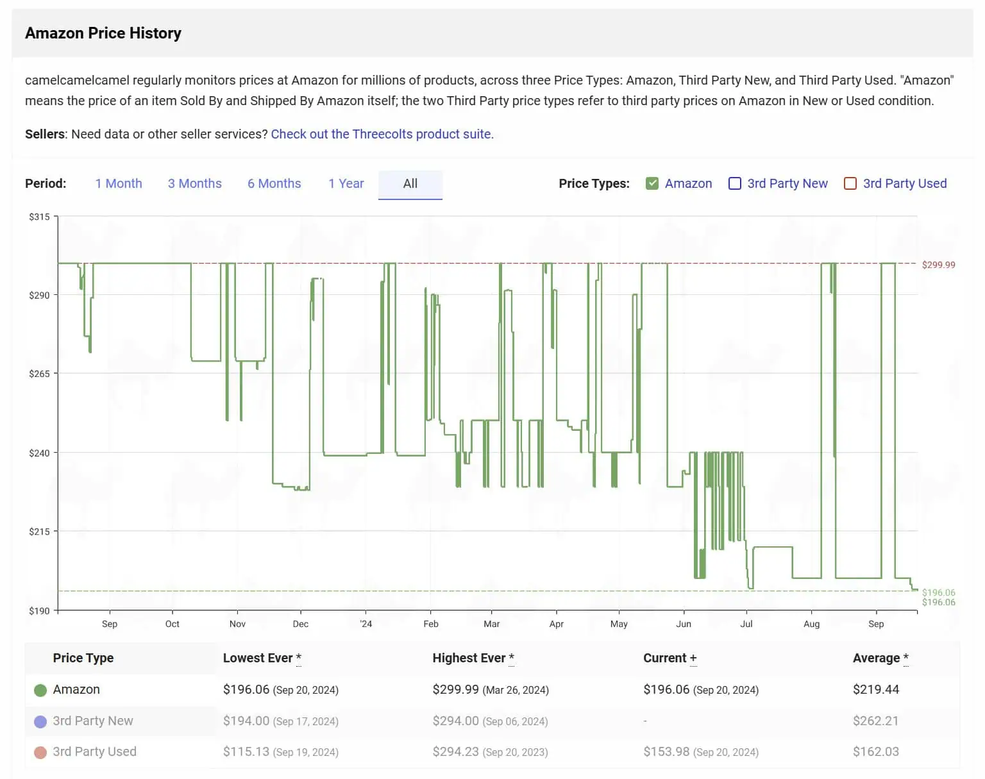Click the Current plus footnote marker
This screenshot has height=779, width=985.
coord(693,658)
